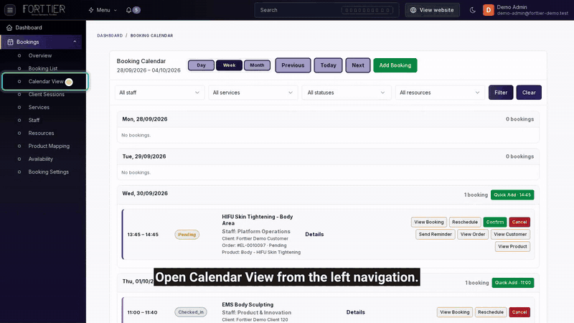Open the Menu dropdown

pyautogui.click(x=103, y=10)
